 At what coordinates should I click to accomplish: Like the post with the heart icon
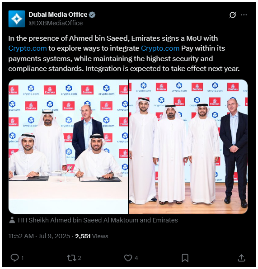(128, 258)
